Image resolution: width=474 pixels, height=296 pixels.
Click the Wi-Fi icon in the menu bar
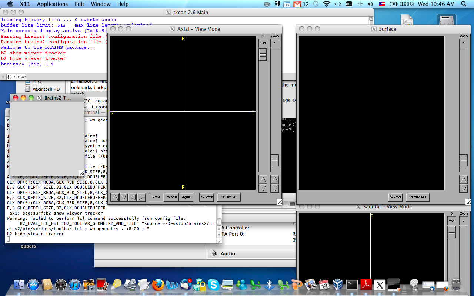click(326, 4)
